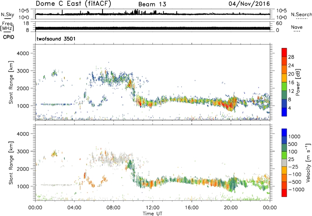Click the 'Freq. [MHz]' axis label
This screenshot has height=216, width=312.
tap(7, 27)
